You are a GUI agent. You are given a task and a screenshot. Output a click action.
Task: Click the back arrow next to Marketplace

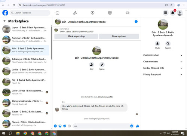(4, 21)
